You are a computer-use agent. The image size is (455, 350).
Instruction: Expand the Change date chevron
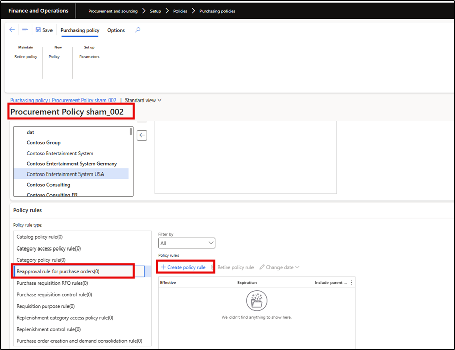pyautogui.click(x=297, y=267)
